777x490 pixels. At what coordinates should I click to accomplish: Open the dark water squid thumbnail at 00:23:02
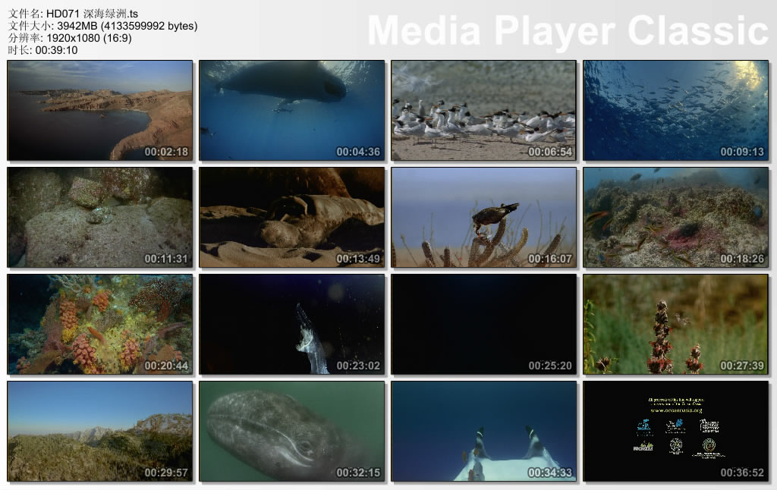(x=291, y=325)
